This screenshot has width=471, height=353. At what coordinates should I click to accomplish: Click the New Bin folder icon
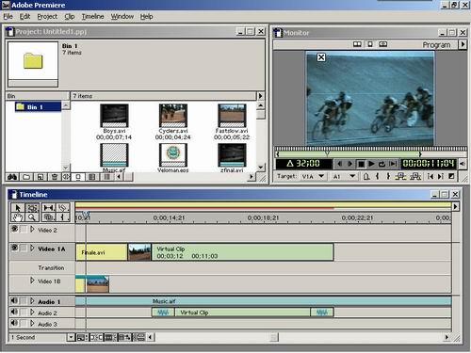pyautogui.click(x=26, y=177)
